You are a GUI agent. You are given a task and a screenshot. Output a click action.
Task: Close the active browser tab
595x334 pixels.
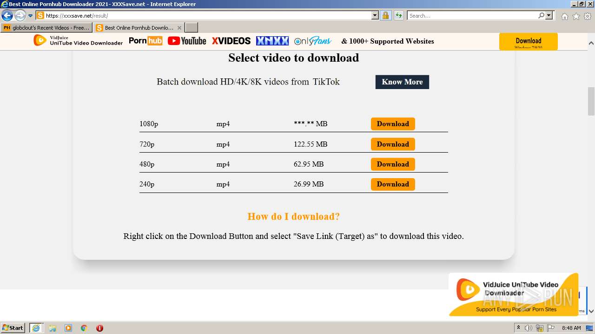(179, 28)
